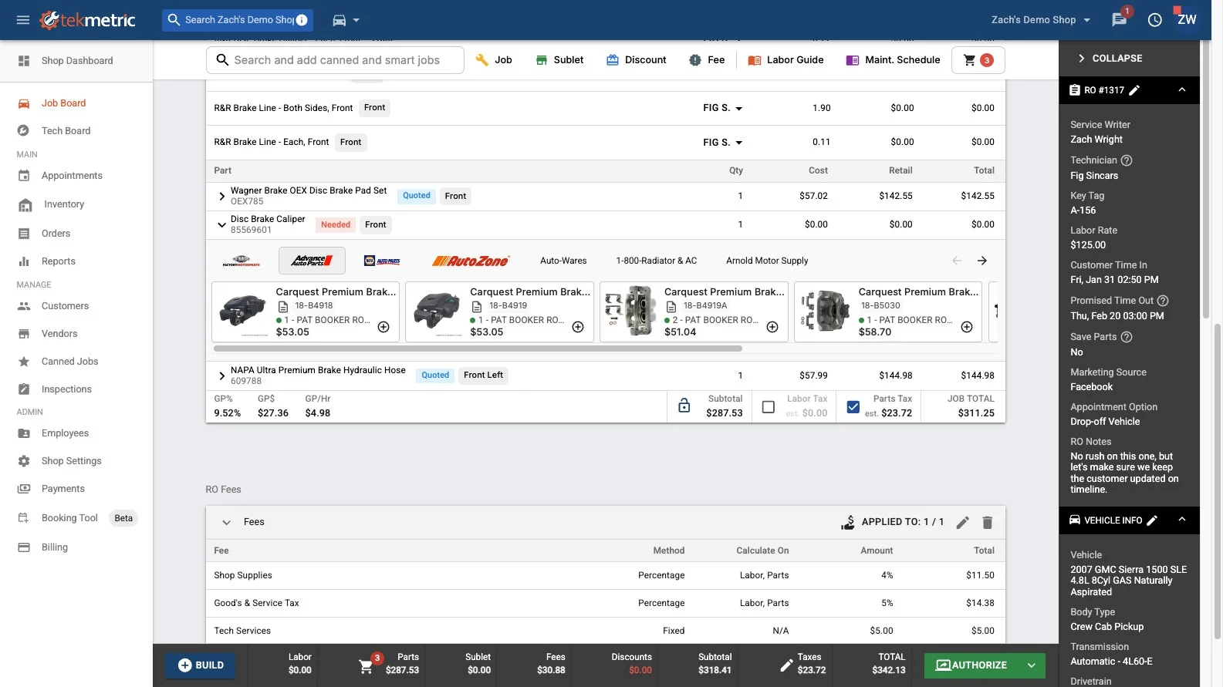
Task: Go to Shop Dashboard
Action: [76, 61]
